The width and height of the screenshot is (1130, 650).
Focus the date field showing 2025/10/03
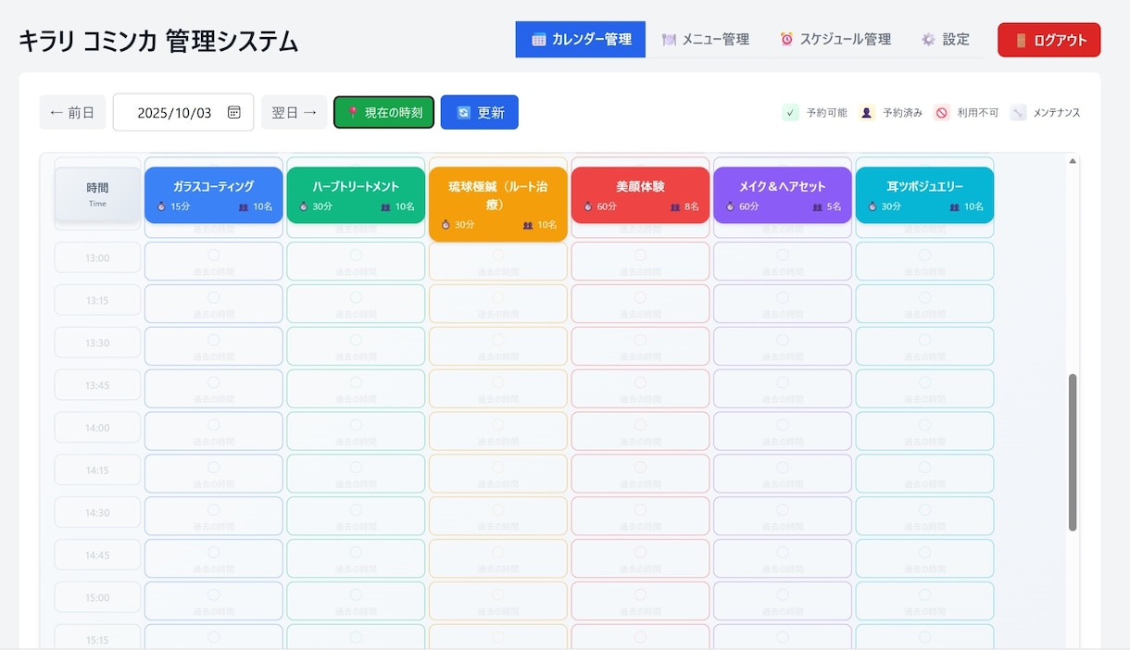pos(183,112)
